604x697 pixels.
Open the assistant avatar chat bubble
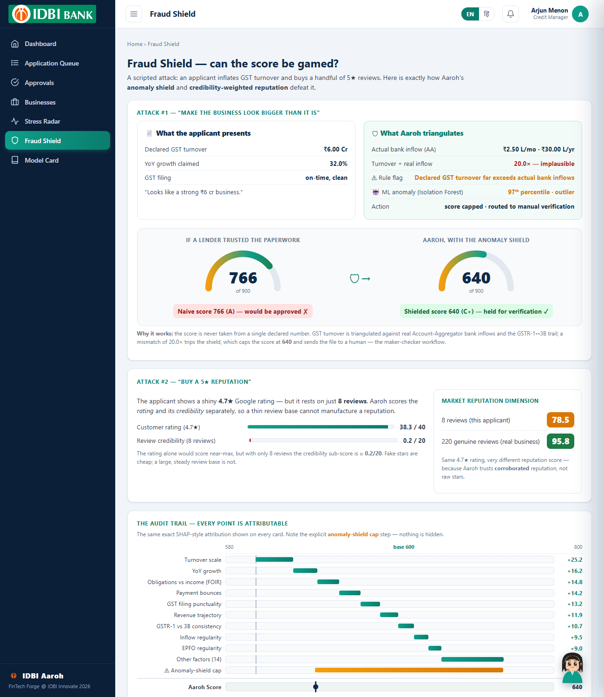(572, 668)
